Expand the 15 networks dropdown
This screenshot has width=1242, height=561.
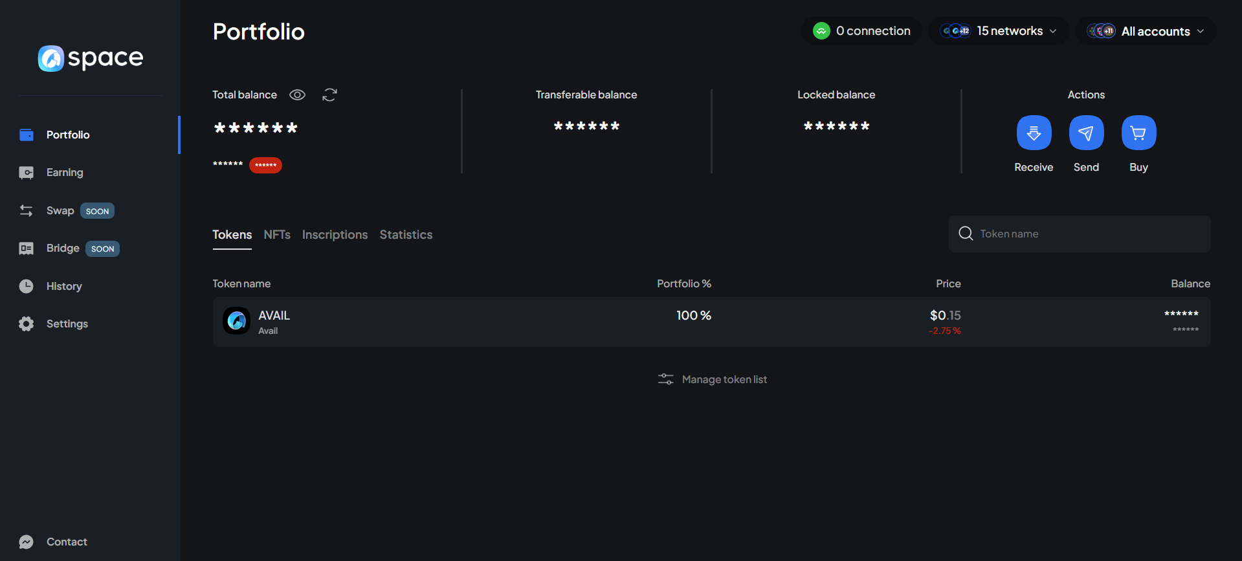point(998,31)
